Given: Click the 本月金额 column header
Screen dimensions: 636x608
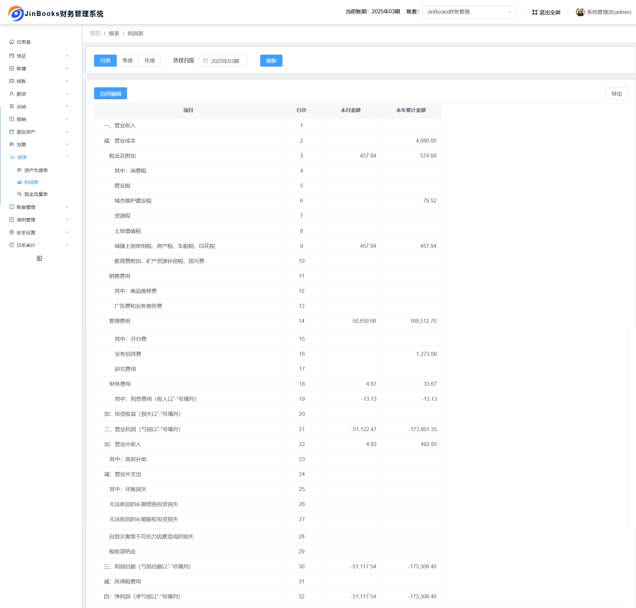Looking at the screenshot, I should [351, 110].
